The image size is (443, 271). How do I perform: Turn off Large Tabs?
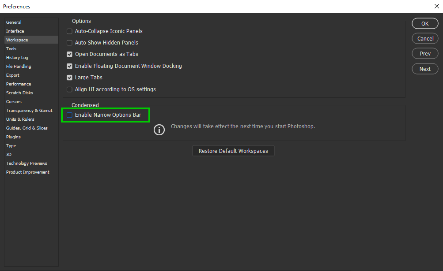(69, 77)
